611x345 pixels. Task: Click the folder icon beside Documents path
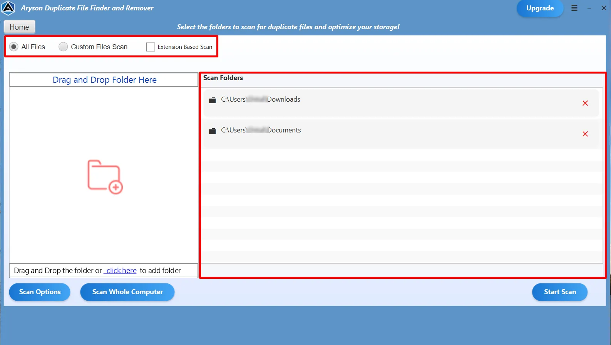[212, 131]
